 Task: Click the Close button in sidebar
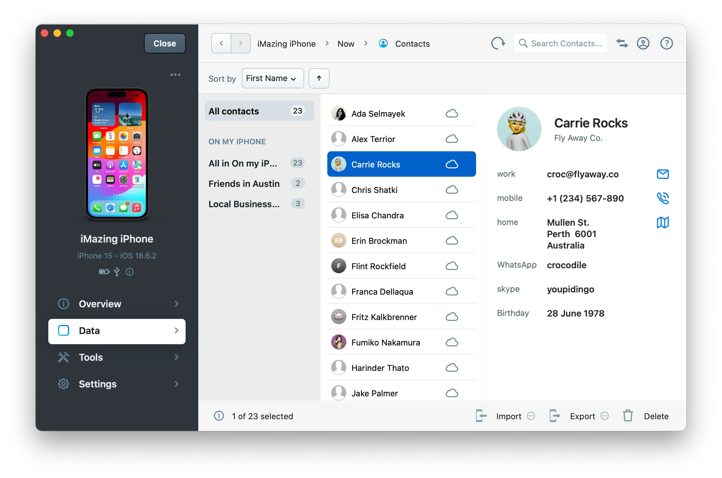tap(165, 43)
